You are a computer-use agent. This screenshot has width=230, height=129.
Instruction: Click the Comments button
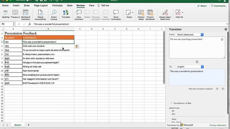[x=218, y=6]
